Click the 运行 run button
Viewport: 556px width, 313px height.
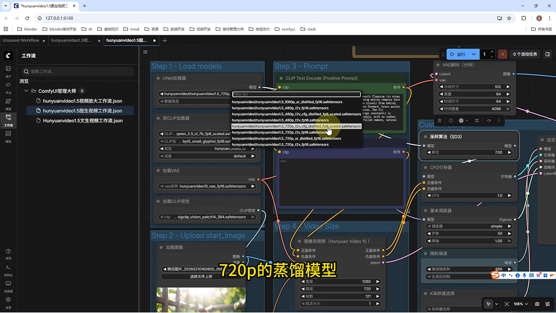click(458, 54)
